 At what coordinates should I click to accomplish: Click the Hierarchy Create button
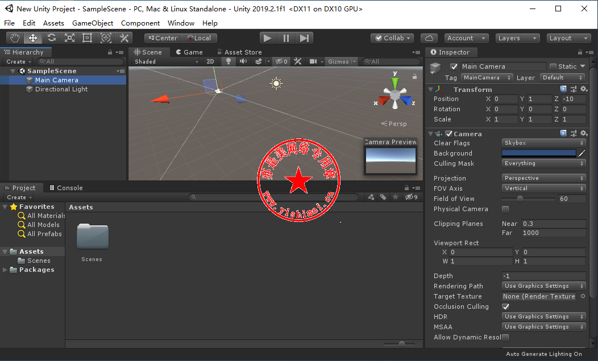(19, 62)
